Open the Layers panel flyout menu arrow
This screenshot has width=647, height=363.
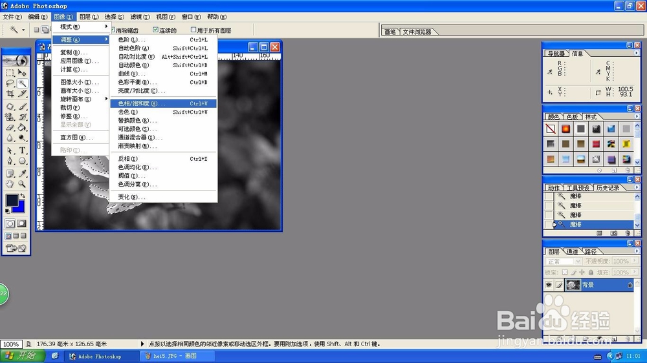636,251
